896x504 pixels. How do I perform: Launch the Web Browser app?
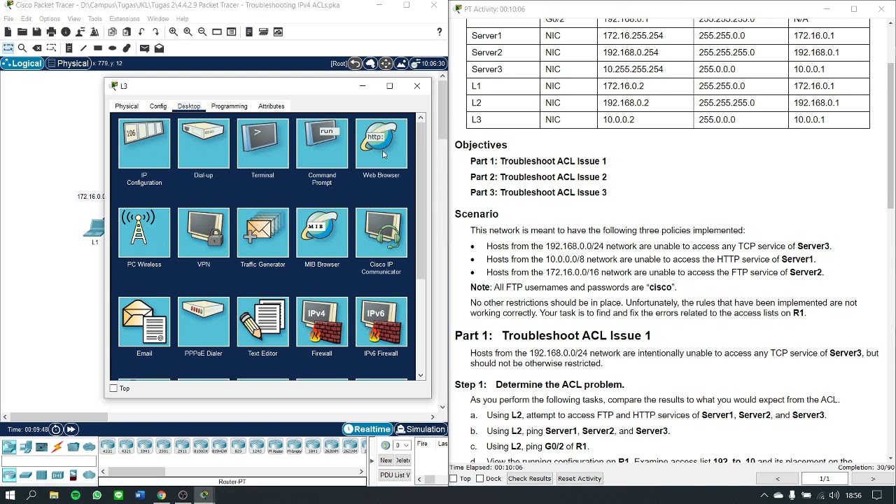(x=381, y=144)
